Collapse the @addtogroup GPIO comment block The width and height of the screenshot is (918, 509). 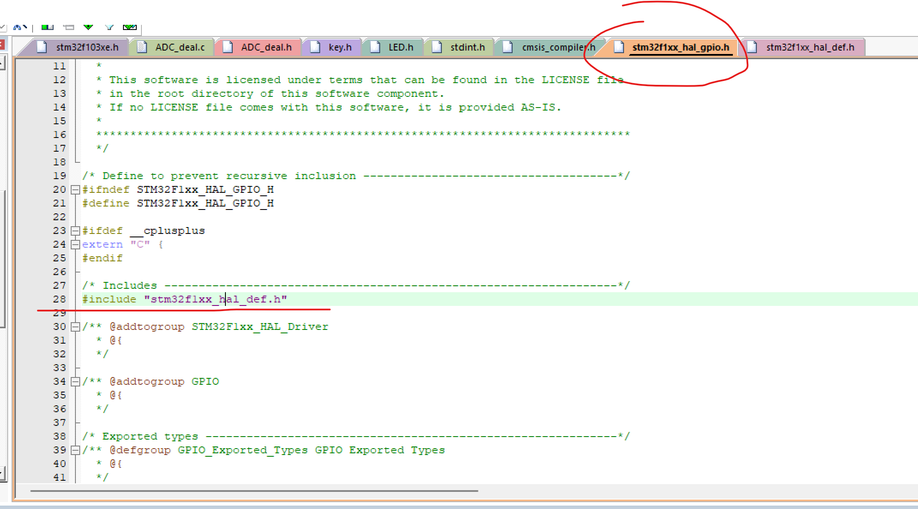75,381
